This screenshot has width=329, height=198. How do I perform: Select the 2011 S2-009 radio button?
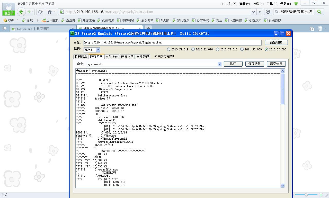[242, 49]
